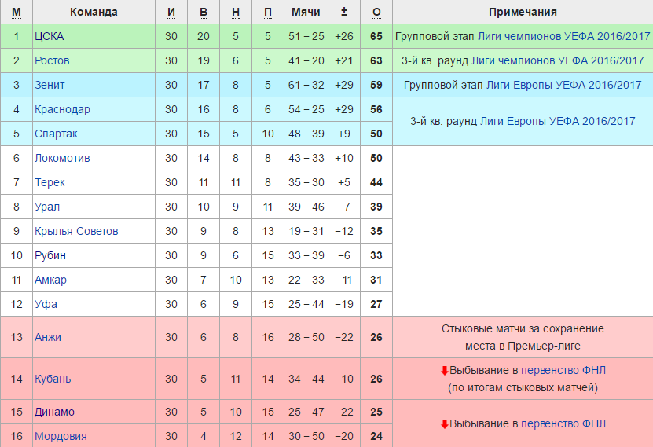Click red relegation arrow in Кубань row
This screenshot has width=653, height=447.
[x=444, y=370]
